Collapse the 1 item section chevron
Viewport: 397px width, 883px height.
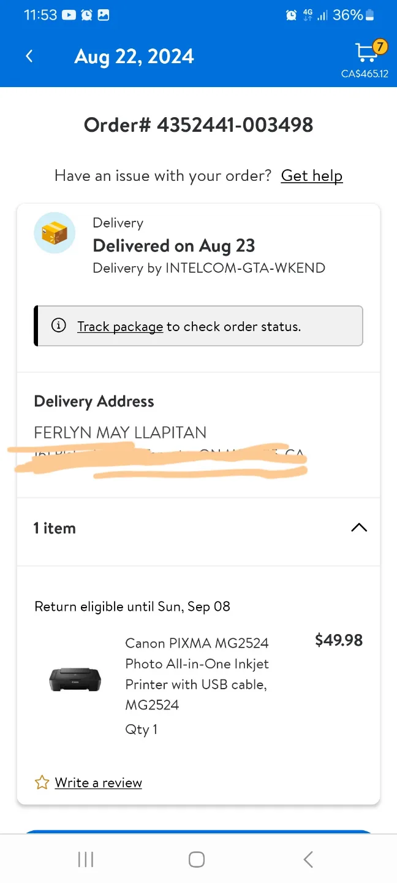(x=358, y=528)
